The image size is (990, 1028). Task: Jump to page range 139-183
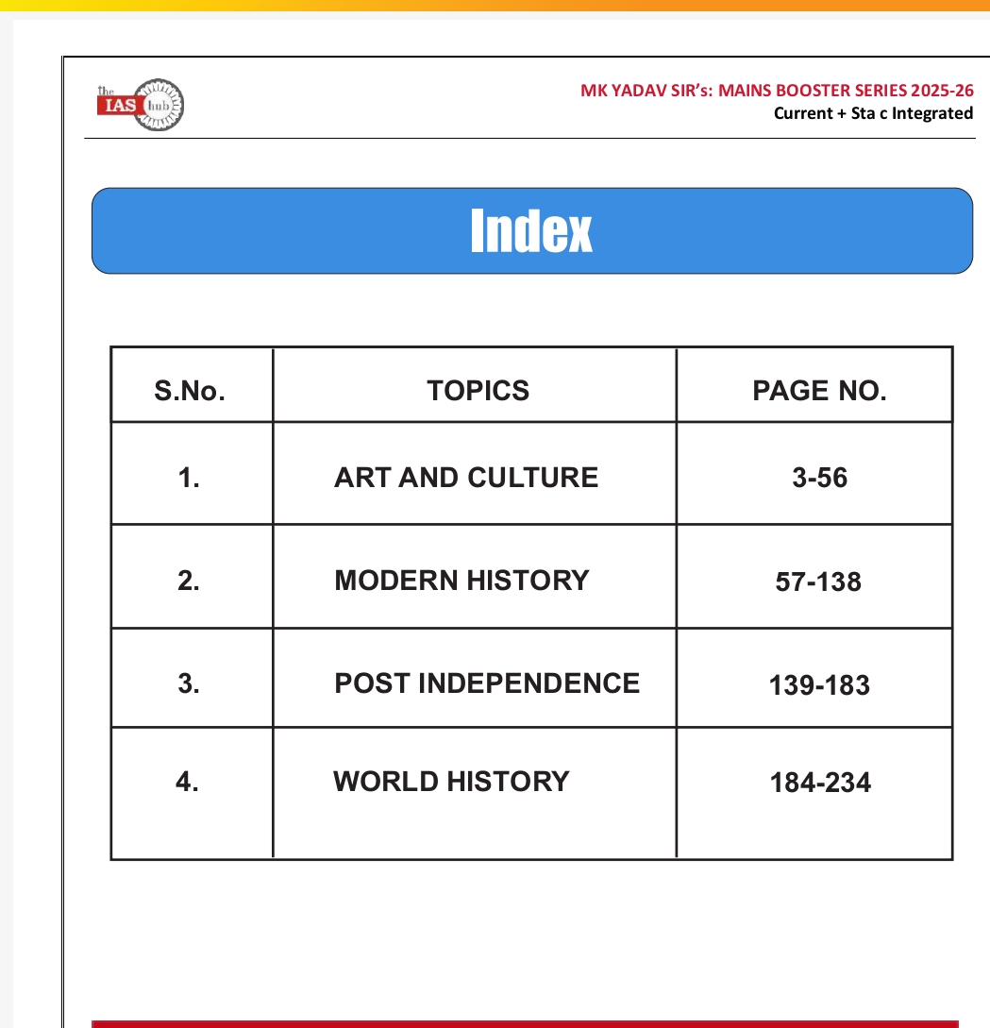[x=819, y=685]
